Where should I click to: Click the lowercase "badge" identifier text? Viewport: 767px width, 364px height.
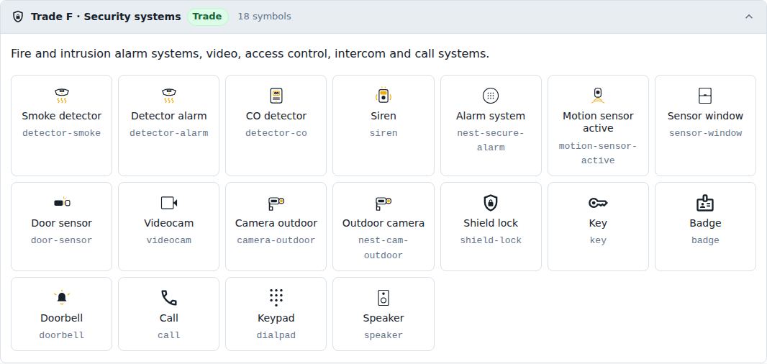pyautogui.click(x=705, y=240)
